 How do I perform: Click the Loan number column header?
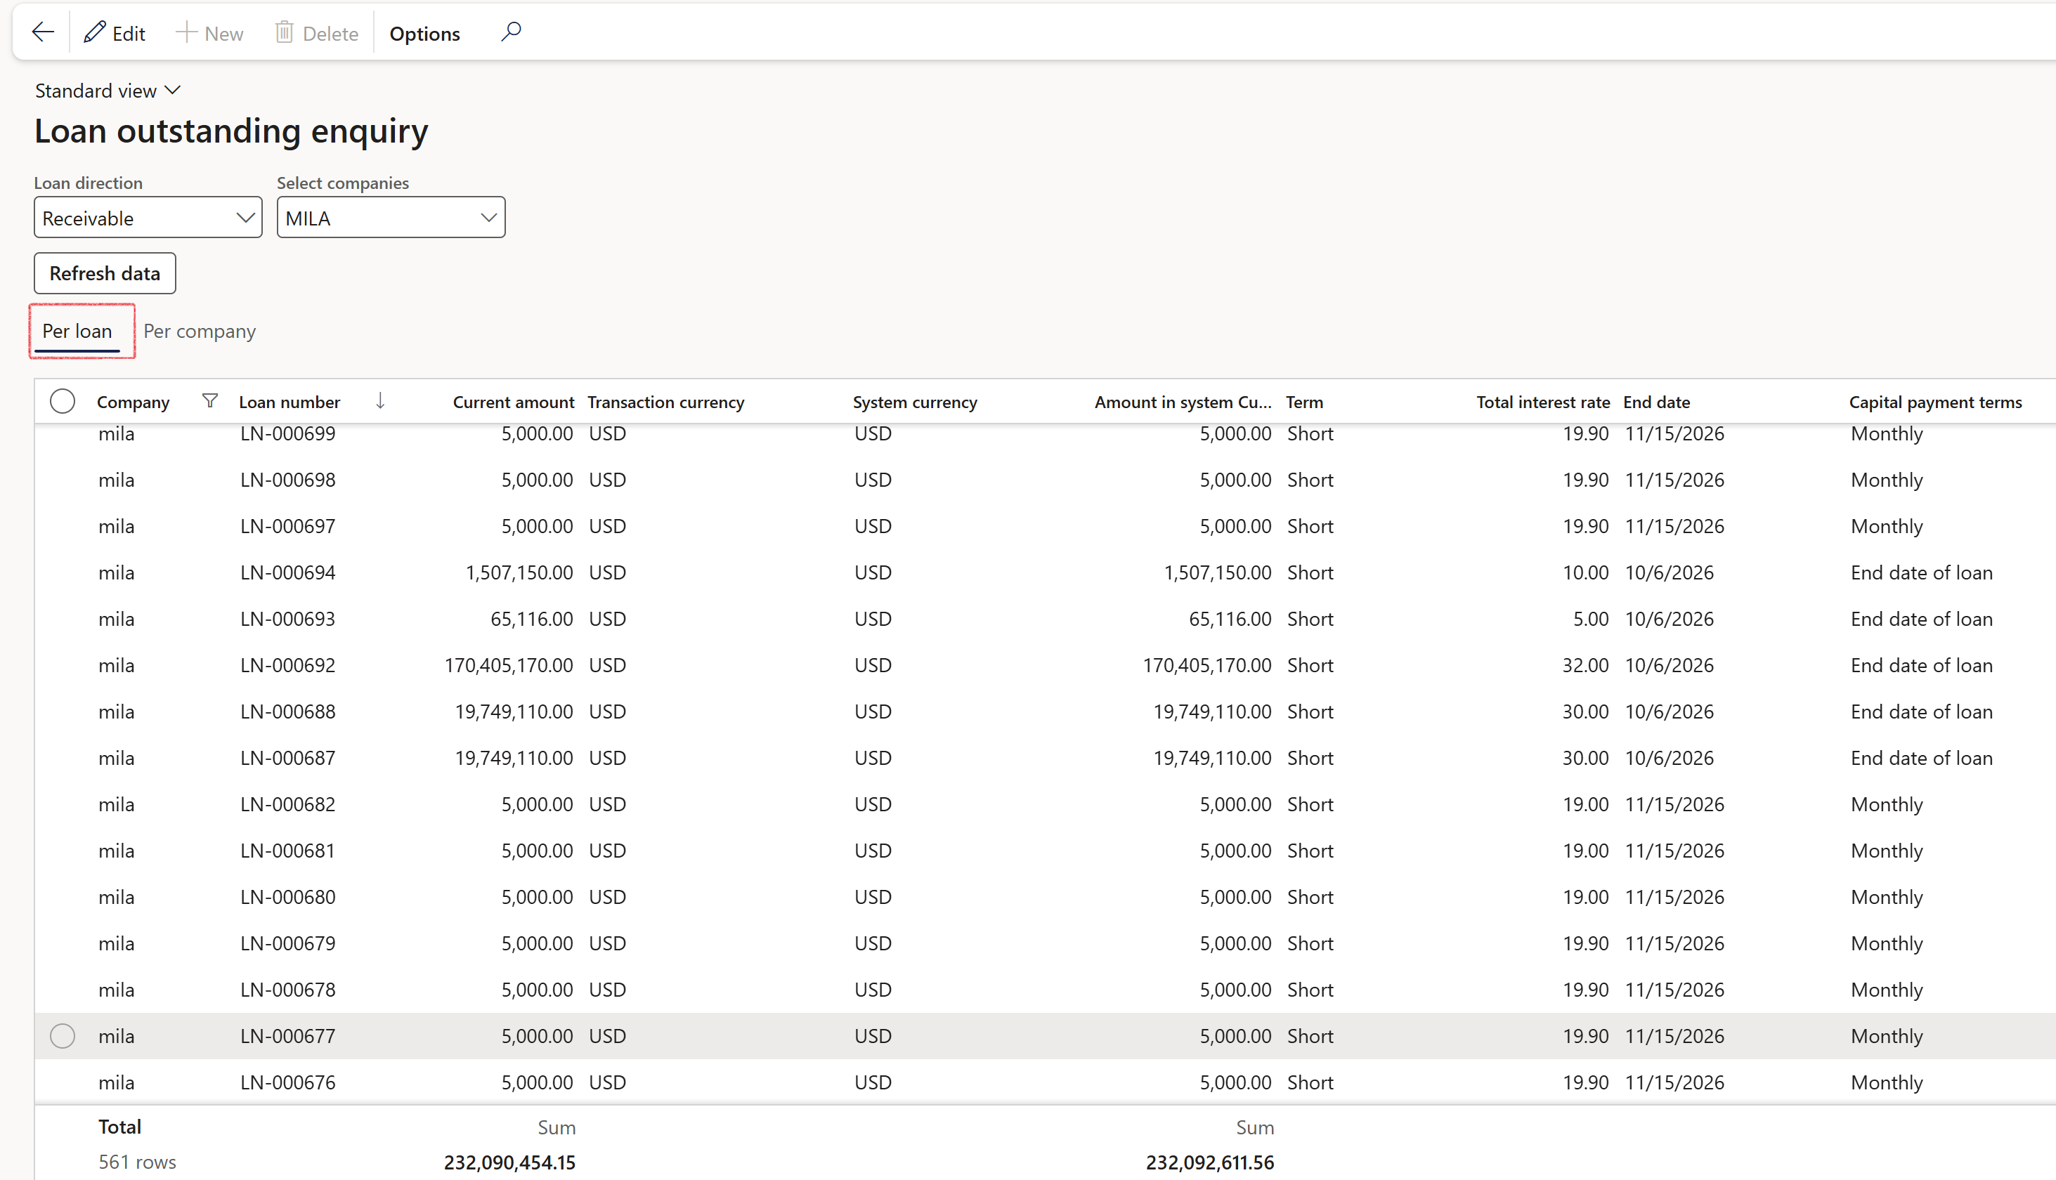pyautogui.click(x=289, y=402)
